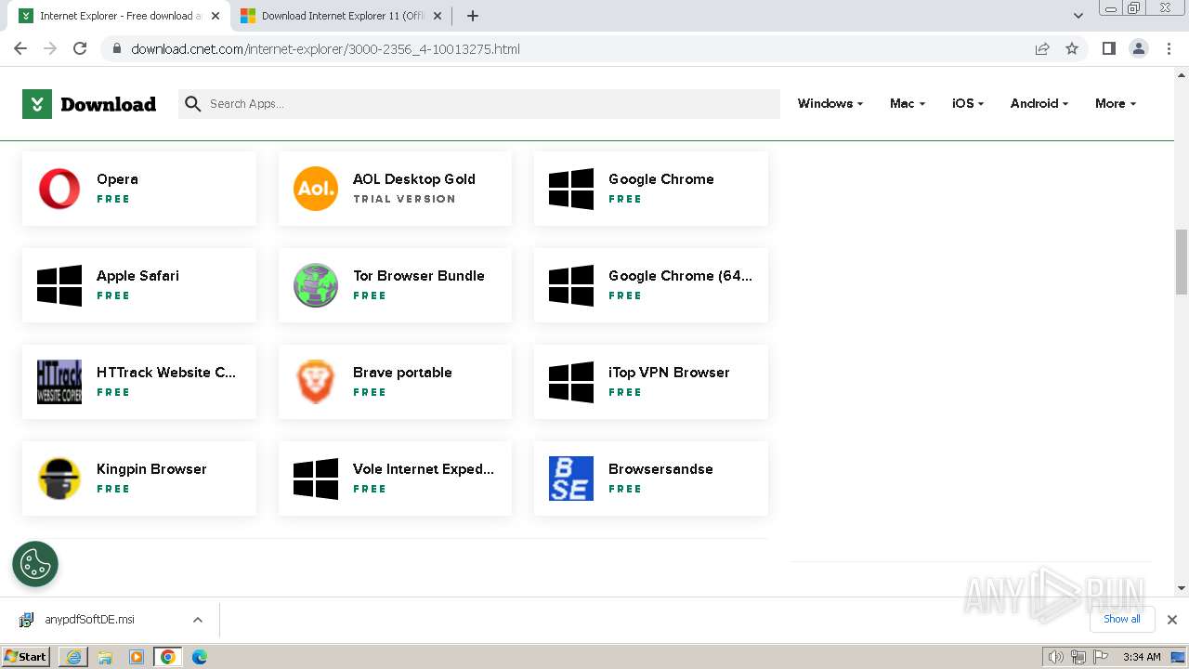Click the Show all downloads button

[1122, 619]
